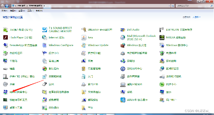Open the Flash Player (32 位) icon
Screen dimensions: 214x115
[x=5, y=37]
